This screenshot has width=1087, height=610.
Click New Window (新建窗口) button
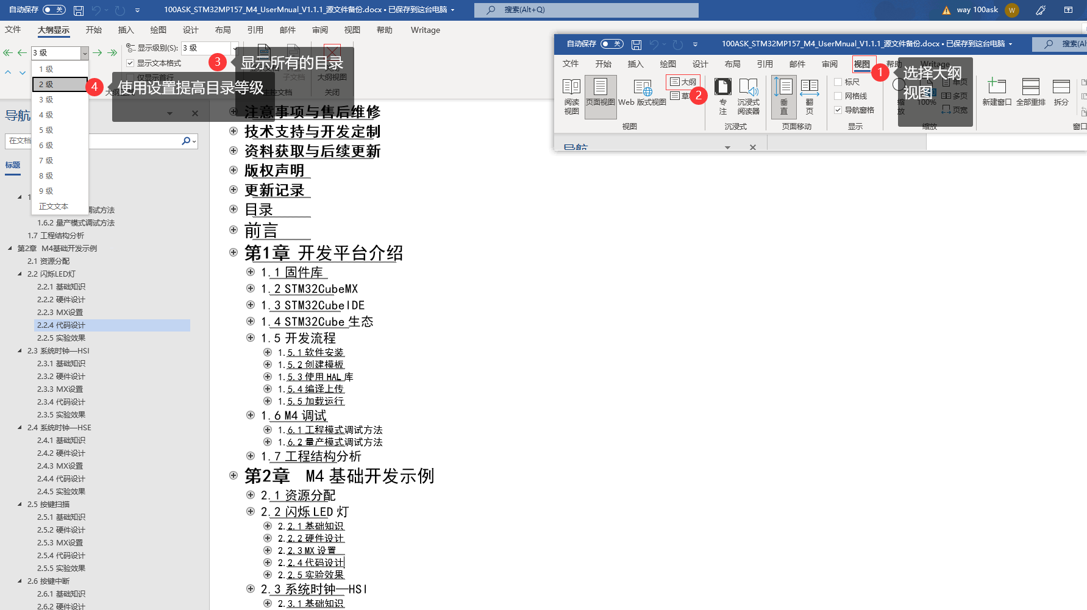997,91
